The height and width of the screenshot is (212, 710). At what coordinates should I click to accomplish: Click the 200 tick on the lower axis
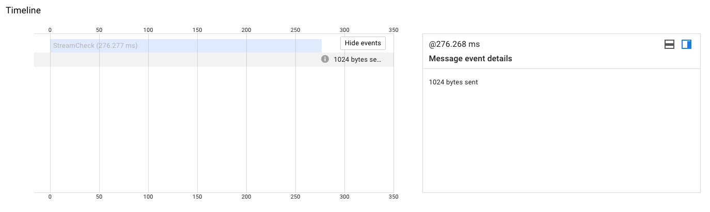click(x=246, y=197)
